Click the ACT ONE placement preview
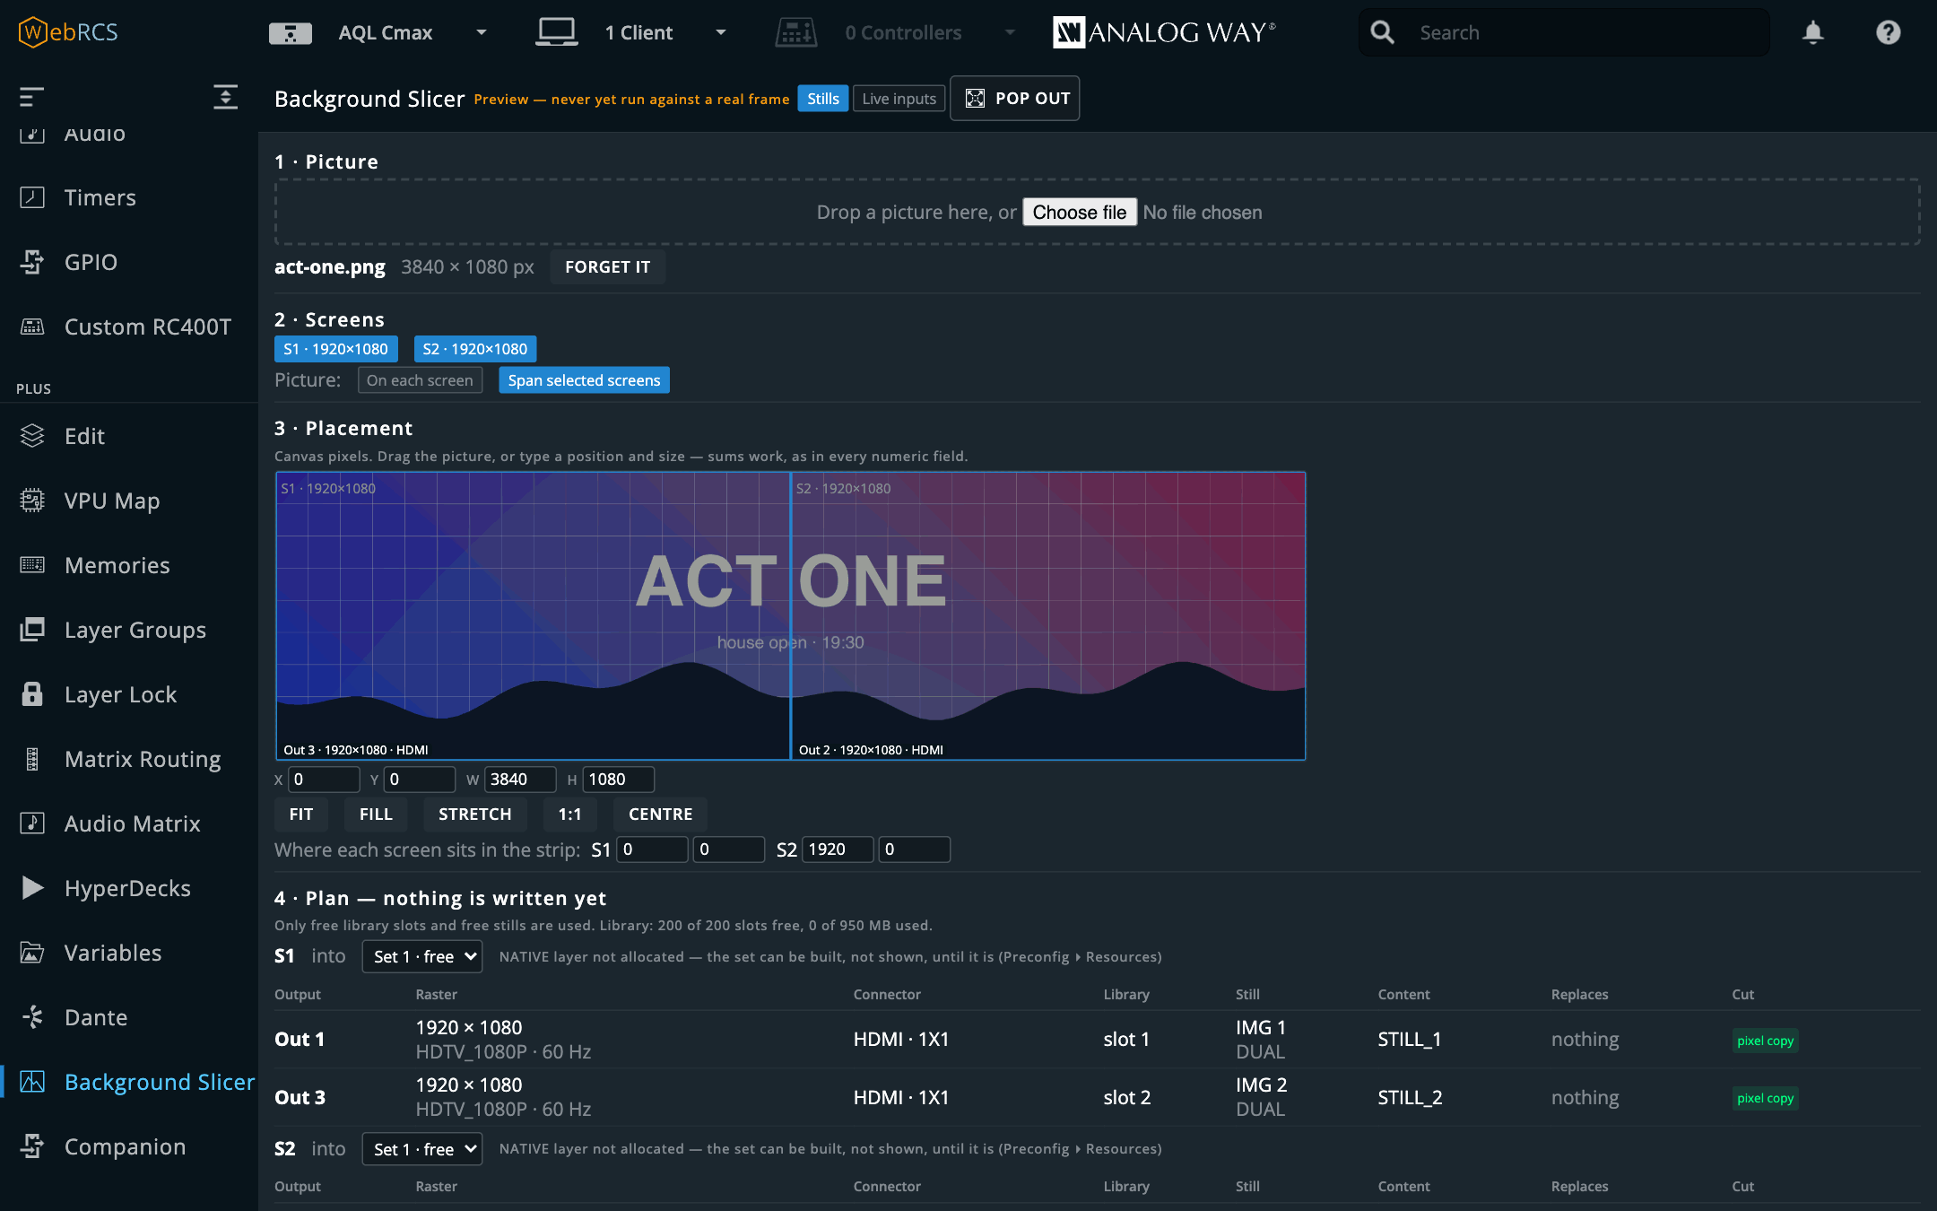1937x1211 pixels. pyautogui.click(x=790, y=615)
